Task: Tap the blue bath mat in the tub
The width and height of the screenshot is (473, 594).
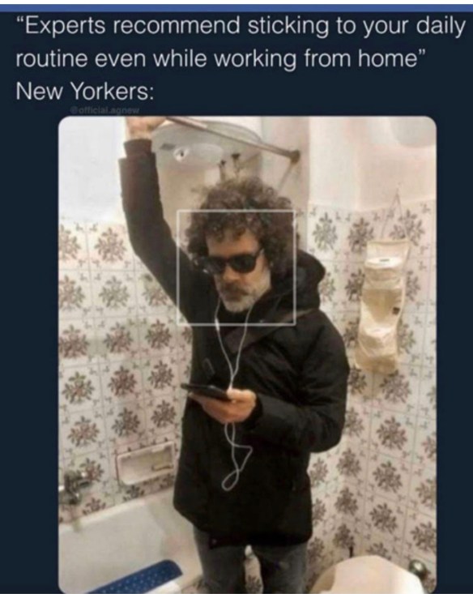Action: click(x=142, y=578)
